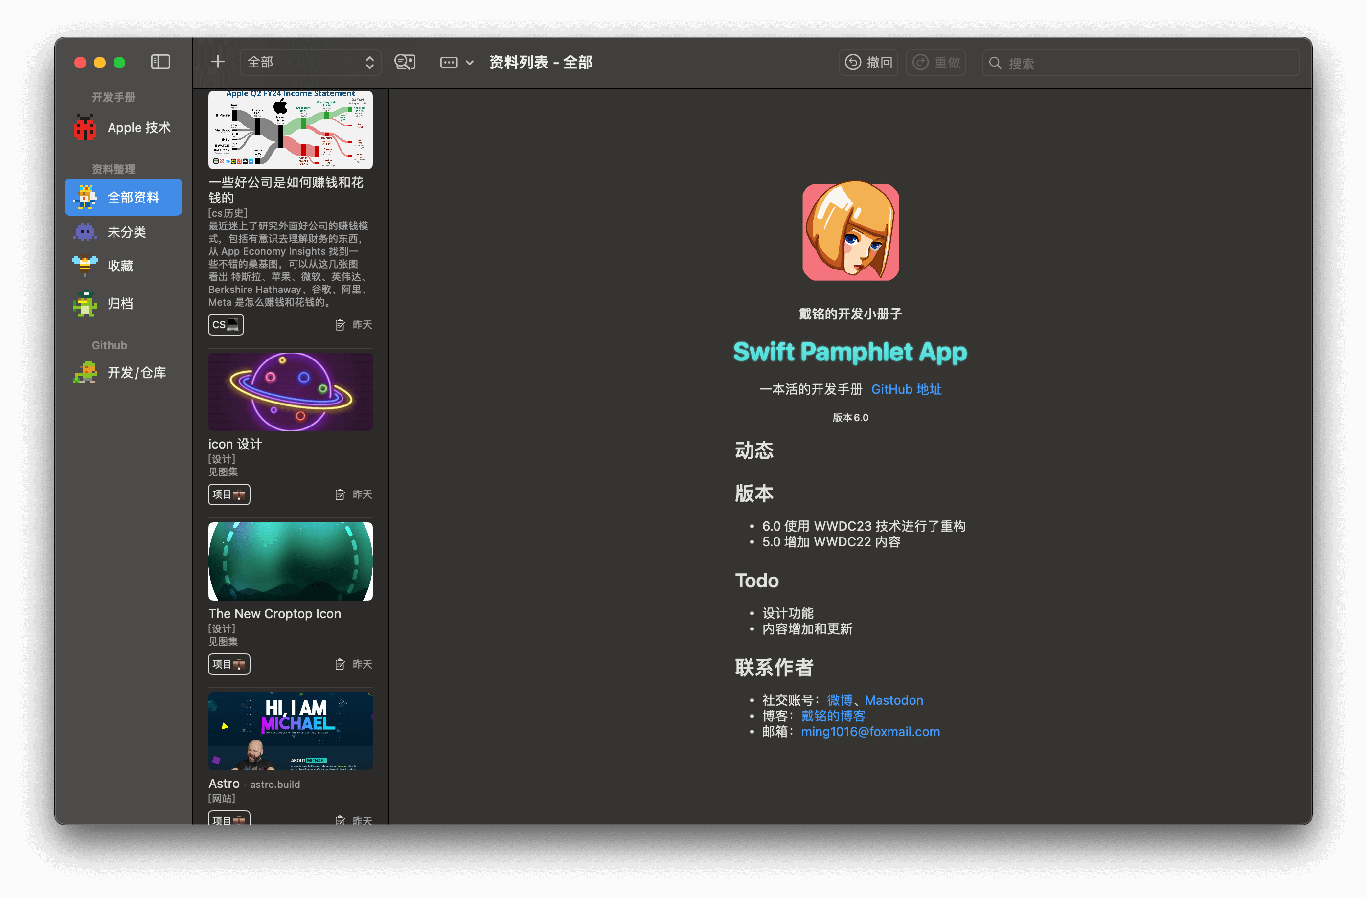The image size is (1367, 897).
Task: Open the neon planet icon thumbnail
Action: [290, 392]
